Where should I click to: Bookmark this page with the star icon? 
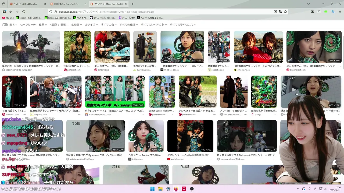click(x=285, y=12)
